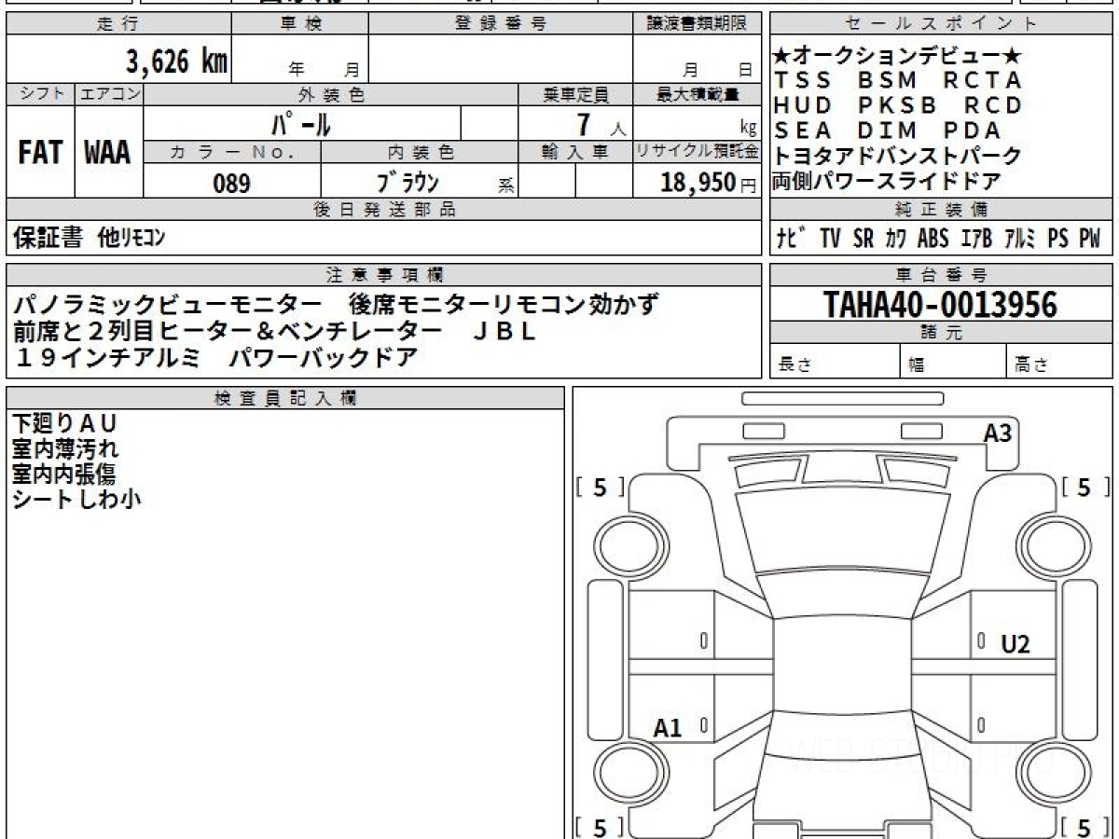Select inspector note シートしわ小
This screenshot has width=1119, height=839.
tap(76, 500)
